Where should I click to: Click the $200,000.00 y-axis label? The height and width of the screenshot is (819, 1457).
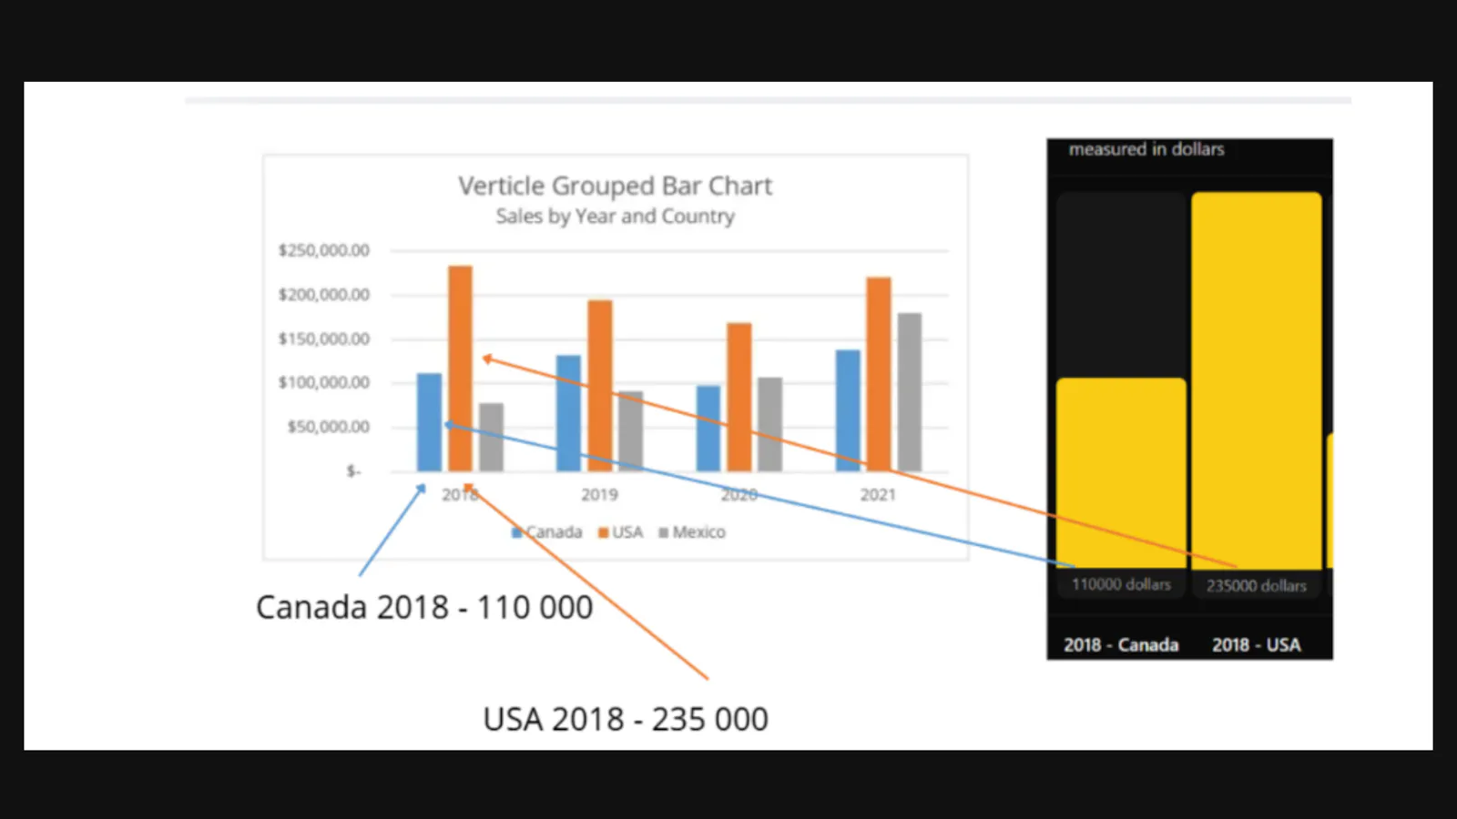coord(324,295)
